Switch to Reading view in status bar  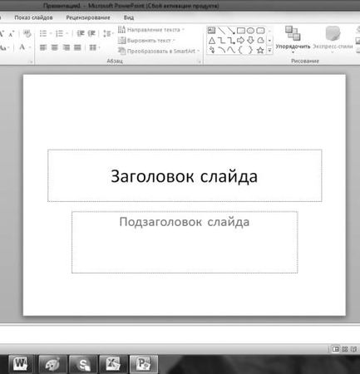coord(354,349)
